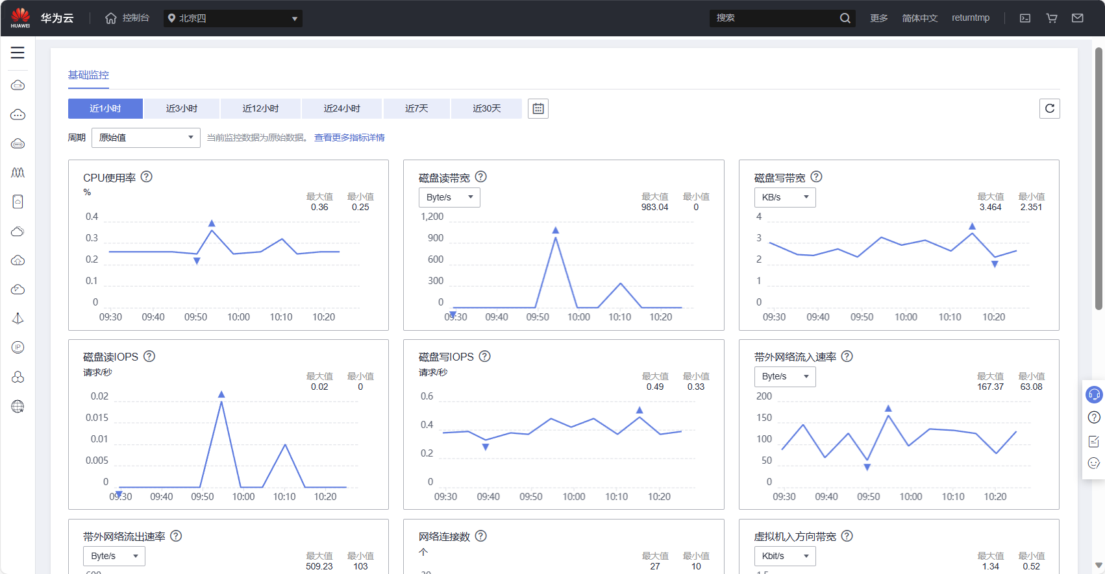Viewport: 1105px width, 574px height.
Task: Switch to 近24小时 time range
Action: 342,108
